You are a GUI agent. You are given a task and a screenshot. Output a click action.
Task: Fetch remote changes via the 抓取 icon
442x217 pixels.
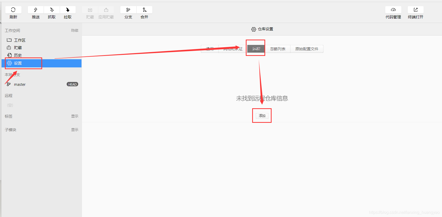coord(52,10)
